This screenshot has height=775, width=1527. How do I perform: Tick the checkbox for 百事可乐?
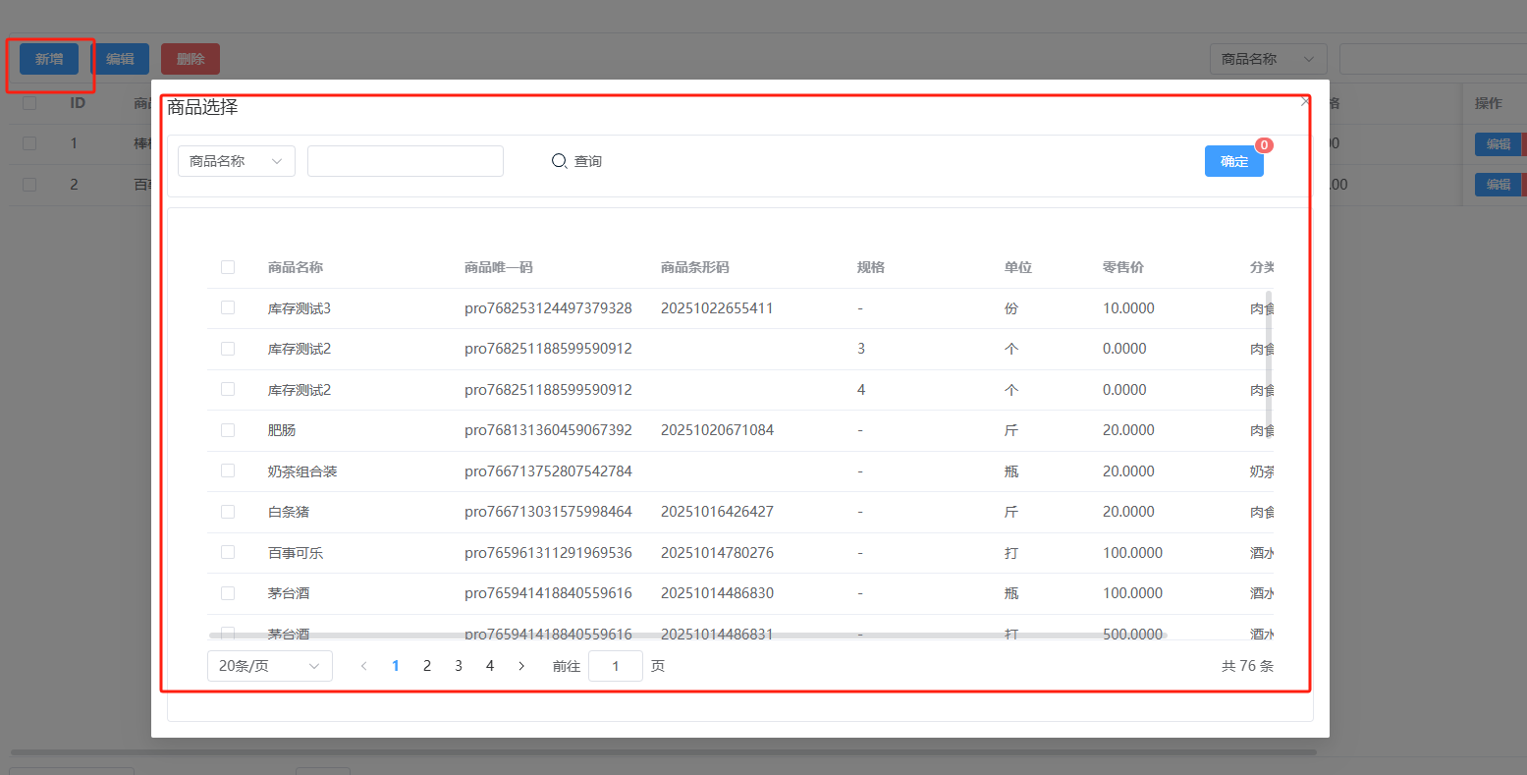point(228,552)
